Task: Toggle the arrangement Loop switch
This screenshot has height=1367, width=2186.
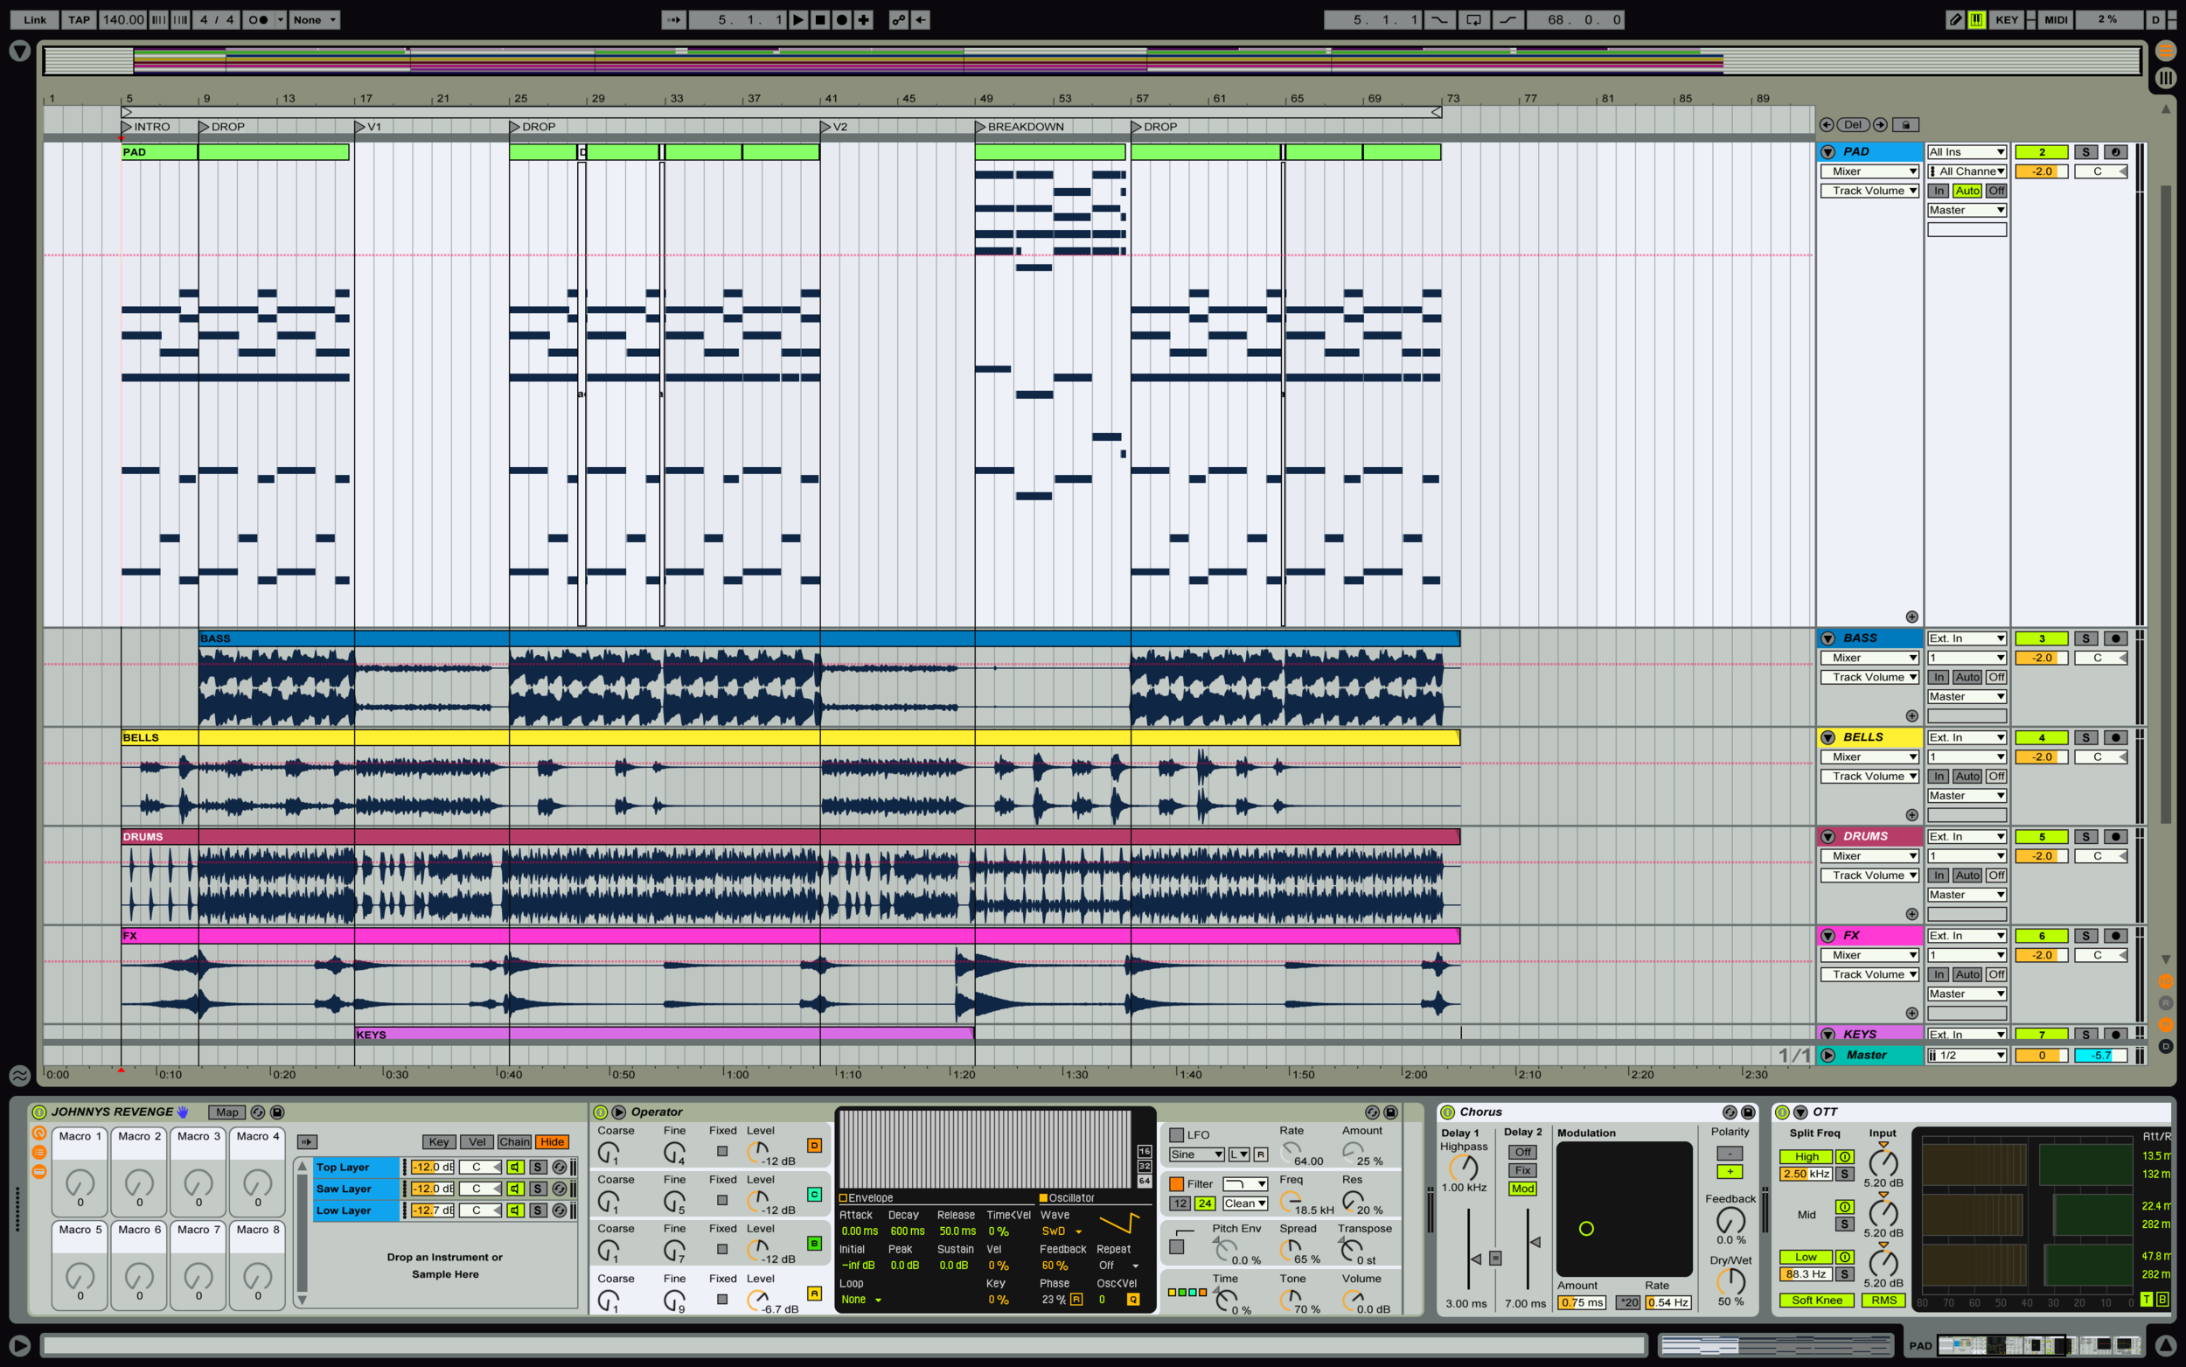Action: tap(1473, 19)
